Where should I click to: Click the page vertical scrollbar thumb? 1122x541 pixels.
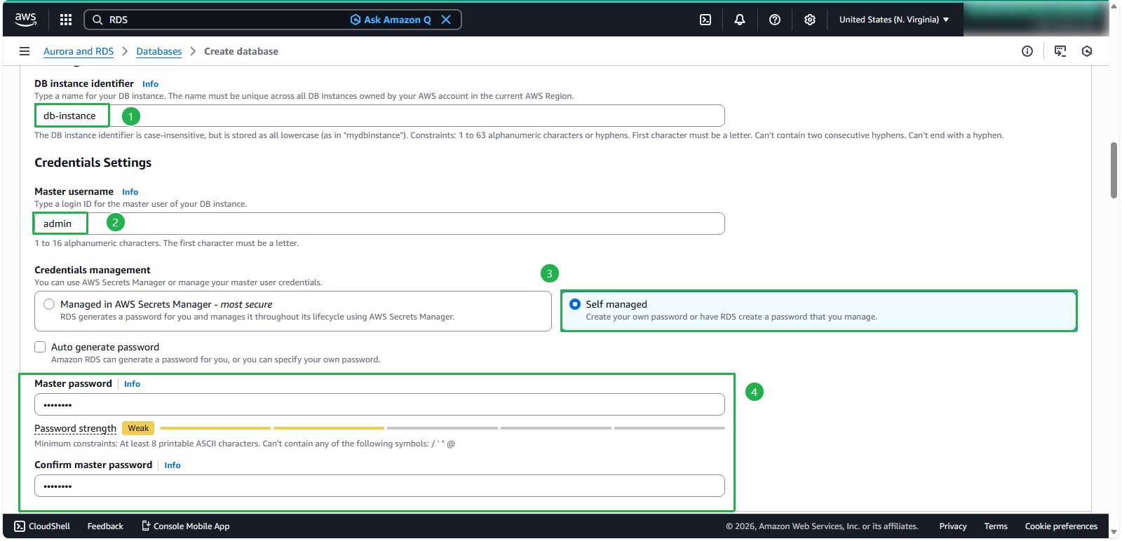[1114, 170]
